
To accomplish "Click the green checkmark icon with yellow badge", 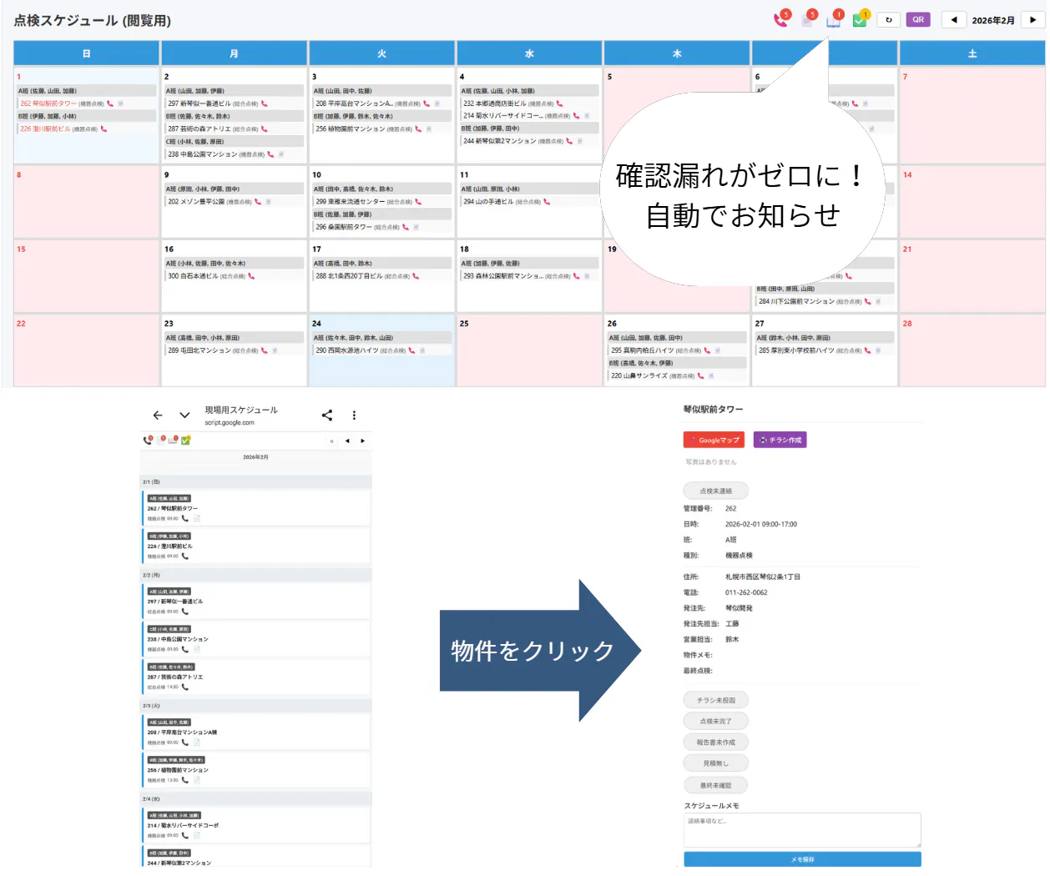I will [860, 20].
